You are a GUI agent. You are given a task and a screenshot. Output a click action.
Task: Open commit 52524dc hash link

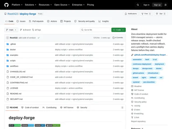tap(96, 38)
